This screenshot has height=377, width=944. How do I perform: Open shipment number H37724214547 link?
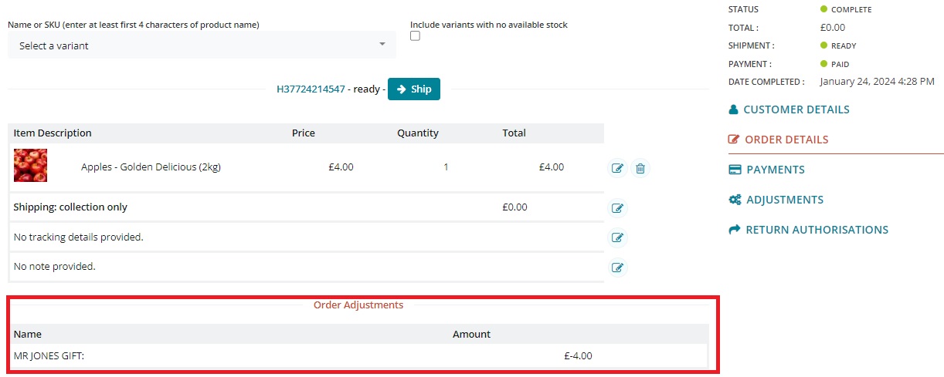tap(311, 89)
